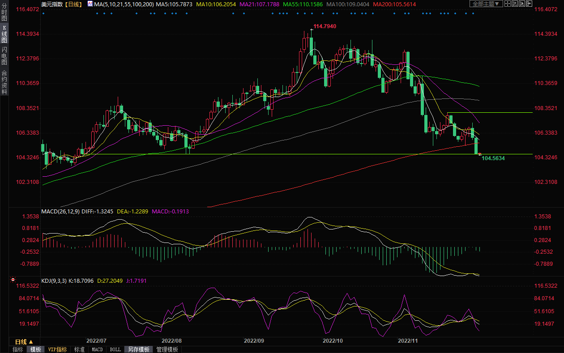Screen dimensions: 564x353
Task: Click the first blue event dot at top-left
Action: 43,13
